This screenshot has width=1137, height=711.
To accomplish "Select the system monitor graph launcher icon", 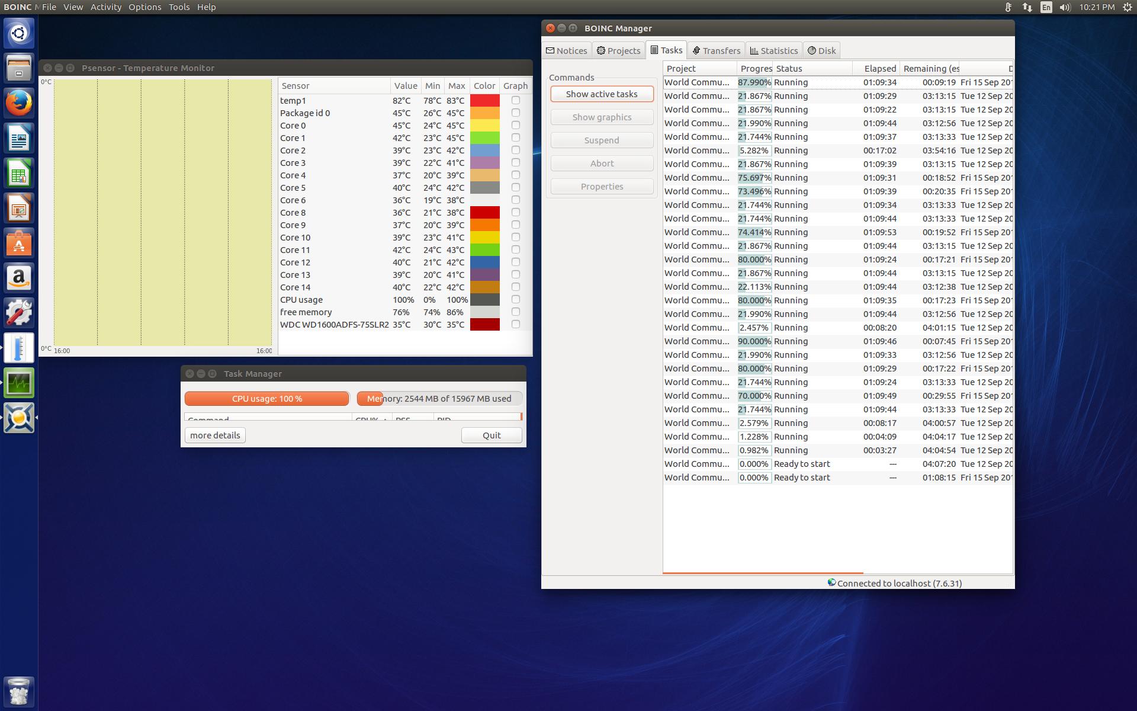I will click(x=19, y=382).
